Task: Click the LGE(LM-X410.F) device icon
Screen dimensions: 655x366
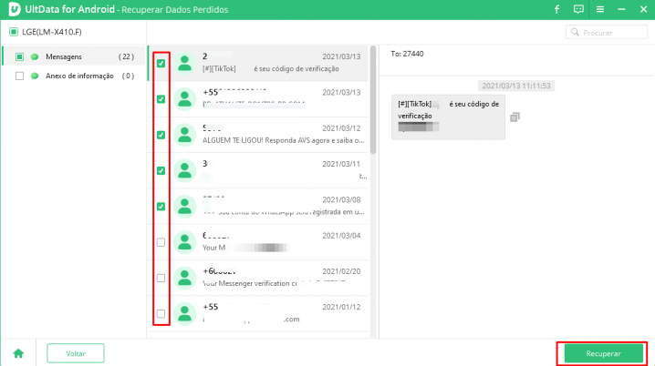Action: coord(14,32)
